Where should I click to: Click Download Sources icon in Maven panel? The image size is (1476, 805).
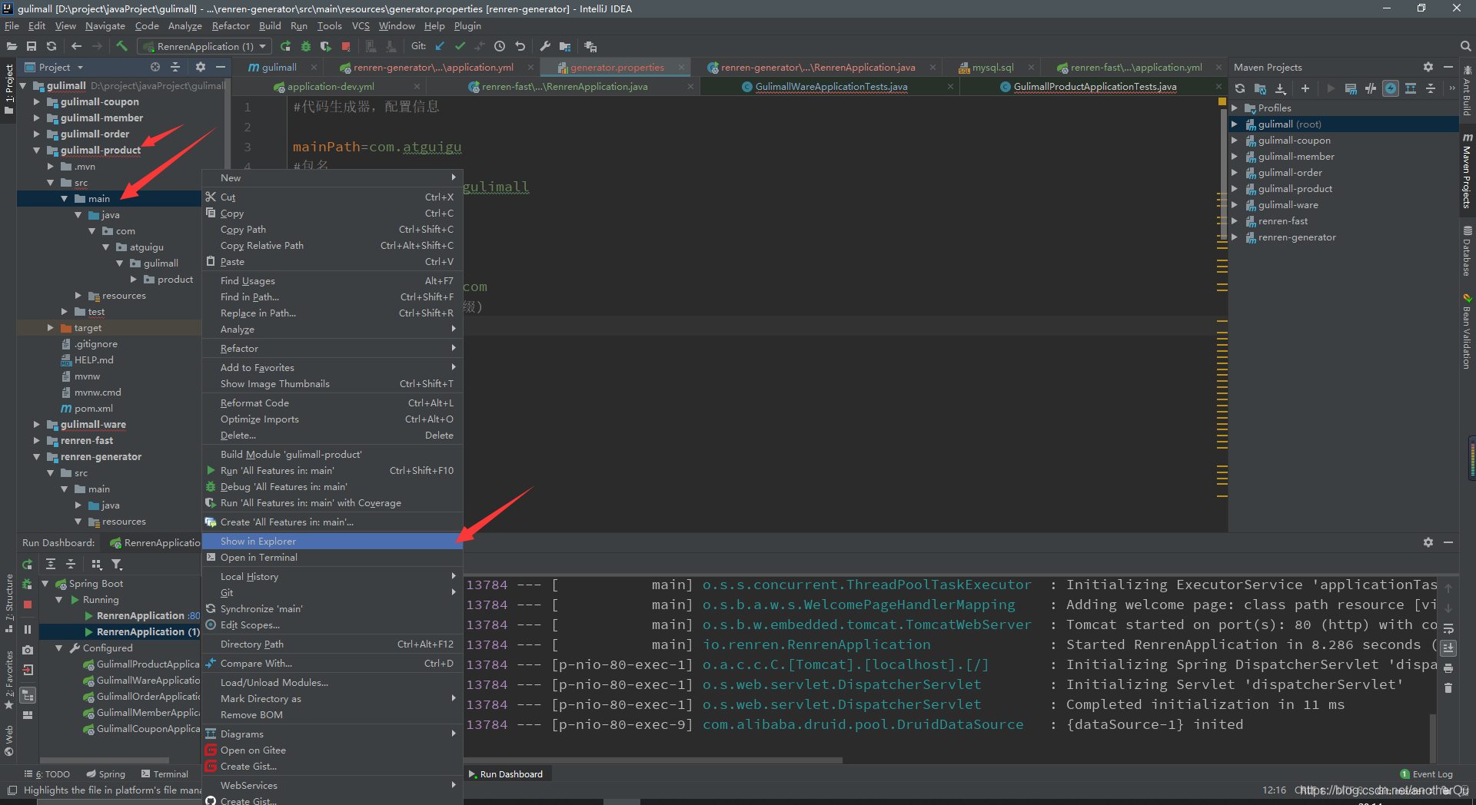1280,88
